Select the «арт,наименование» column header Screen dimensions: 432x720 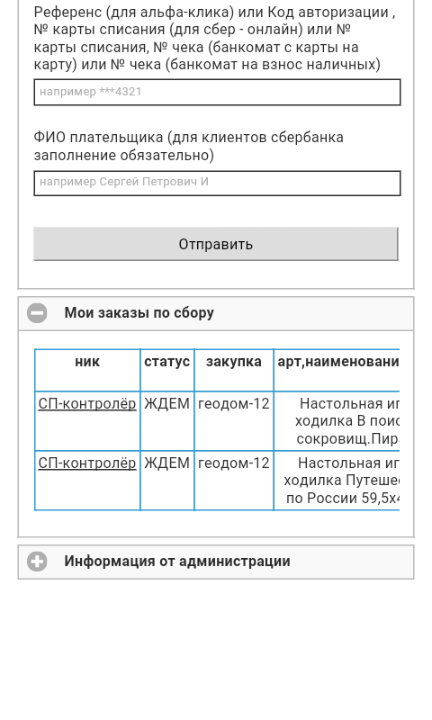(x=337, y=370)
